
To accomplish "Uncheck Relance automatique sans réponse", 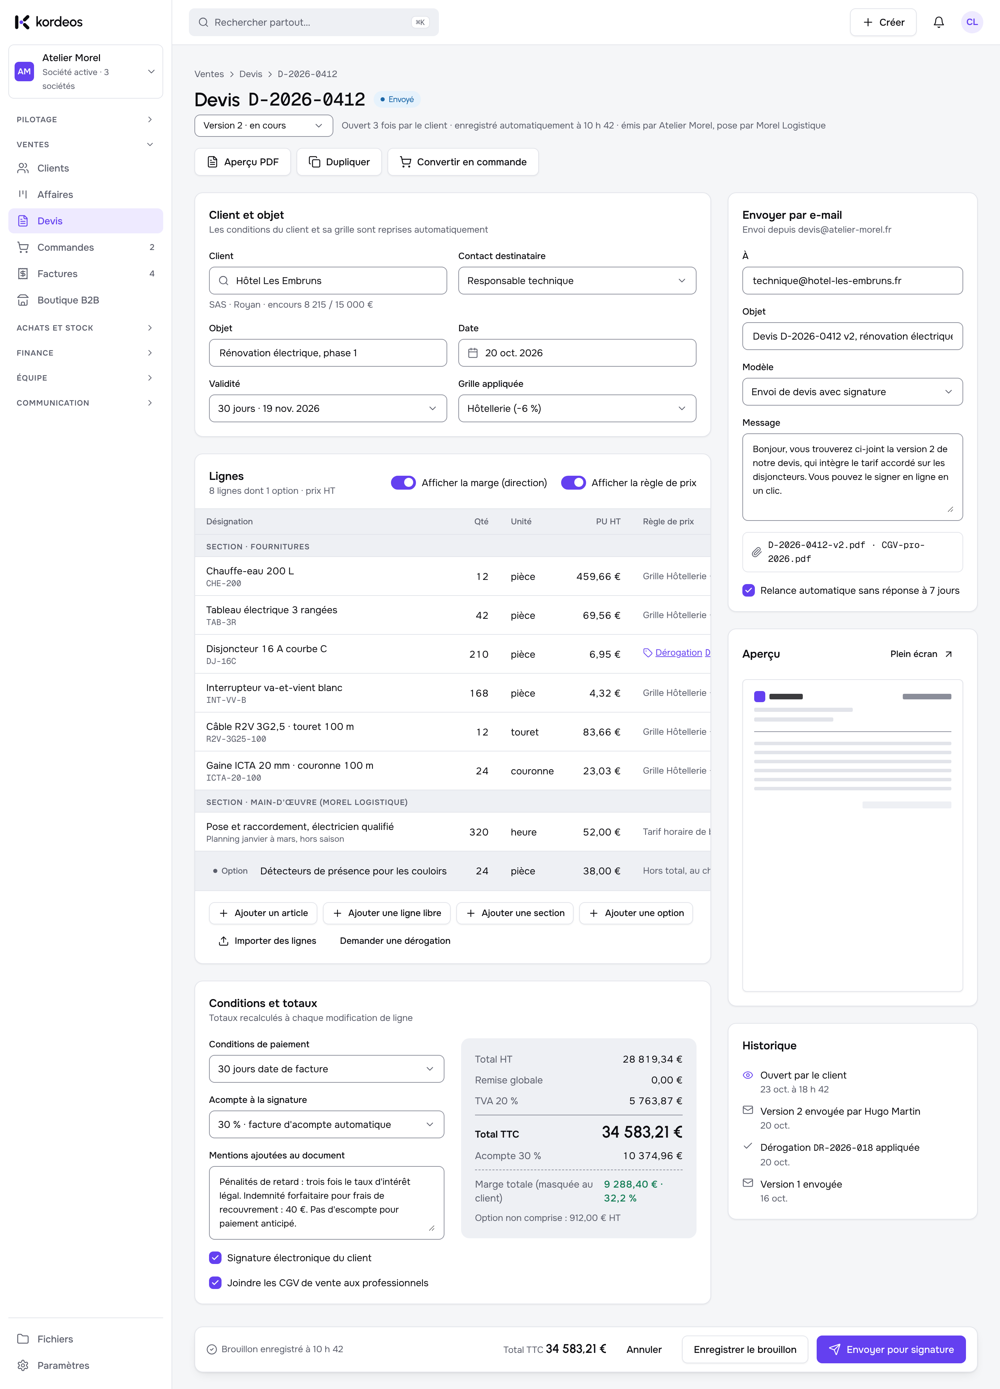I will (x=748, y=590).
